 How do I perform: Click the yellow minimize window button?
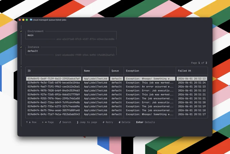pos(23,20)
